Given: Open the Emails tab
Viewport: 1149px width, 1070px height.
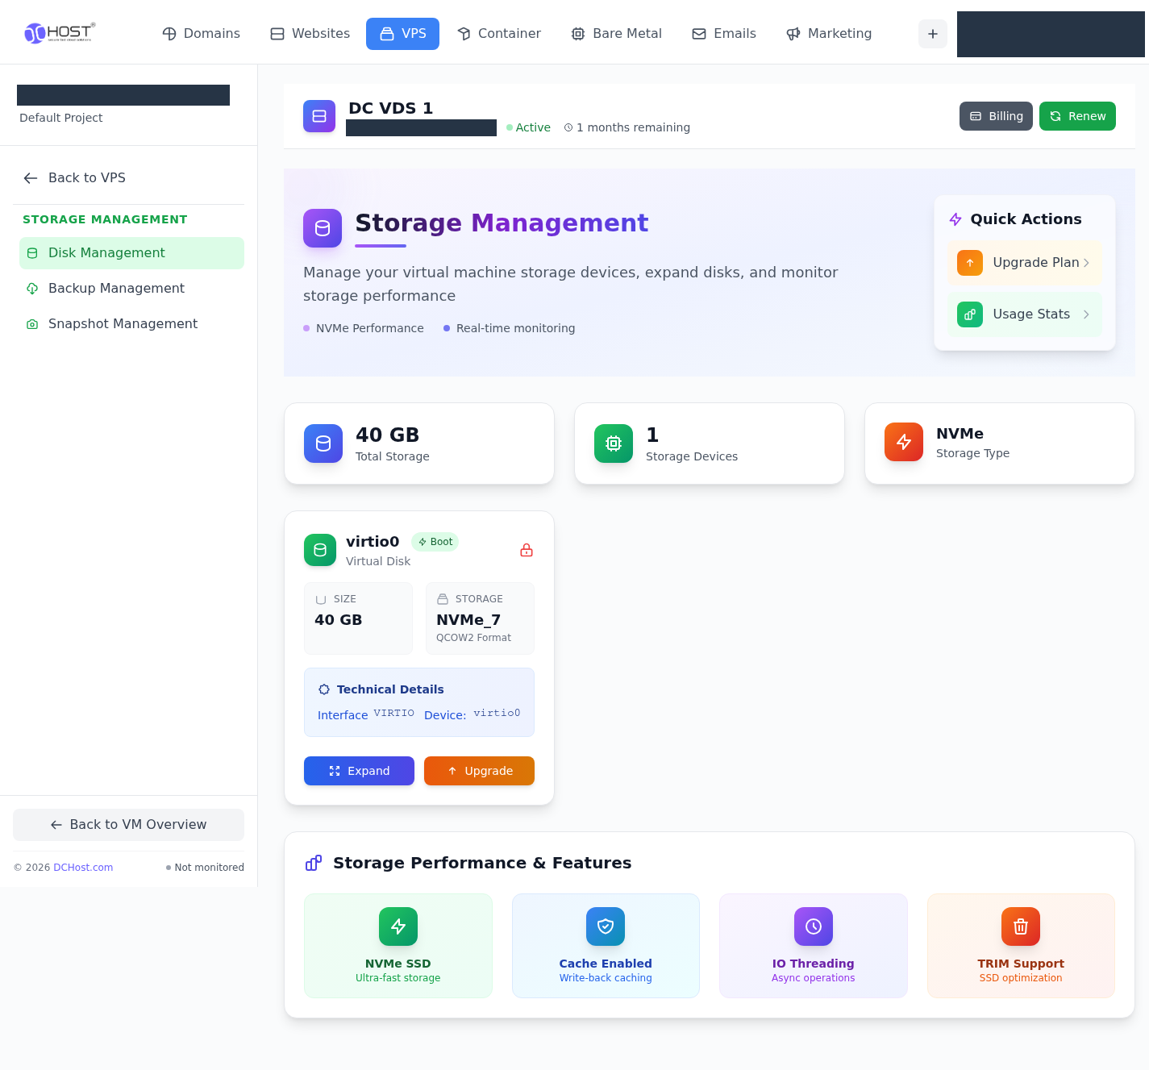Looking at the screenshot, I should 723,34.
